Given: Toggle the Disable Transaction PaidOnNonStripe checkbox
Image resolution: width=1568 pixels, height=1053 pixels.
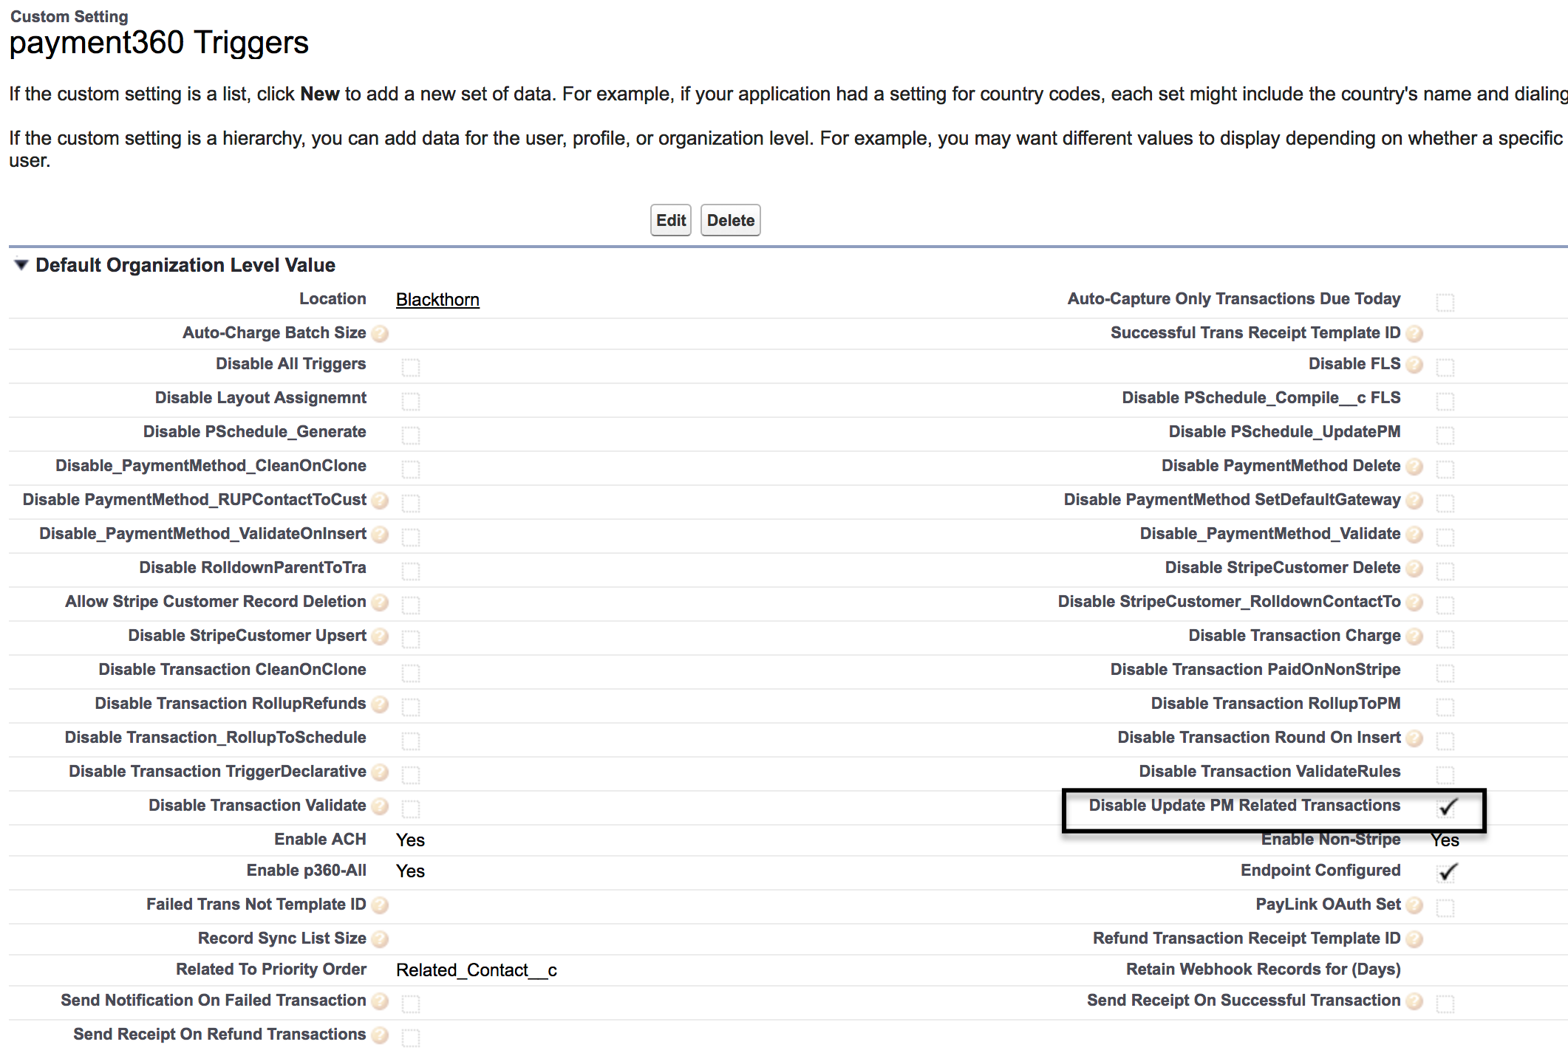Looking at the screenshot, I should coord(1445,673).
